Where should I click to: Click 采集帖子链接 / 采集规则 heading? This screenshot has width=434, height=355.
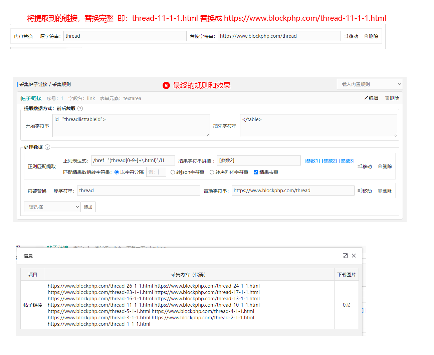click(45, 84)
